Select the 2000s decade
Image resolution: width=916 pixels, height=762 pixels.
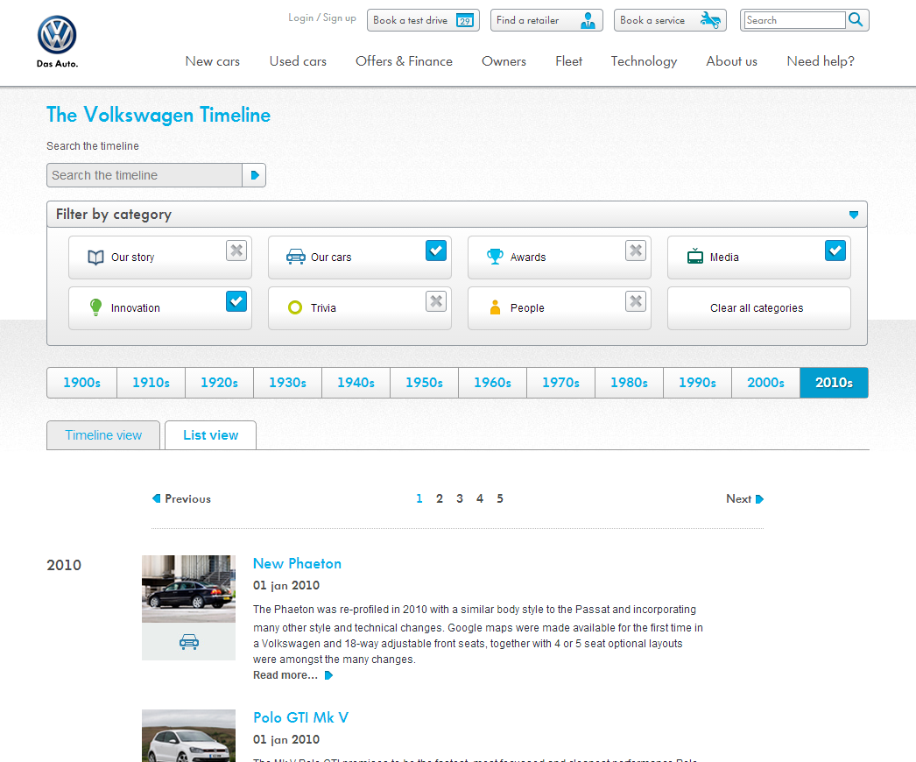(766, 383)
